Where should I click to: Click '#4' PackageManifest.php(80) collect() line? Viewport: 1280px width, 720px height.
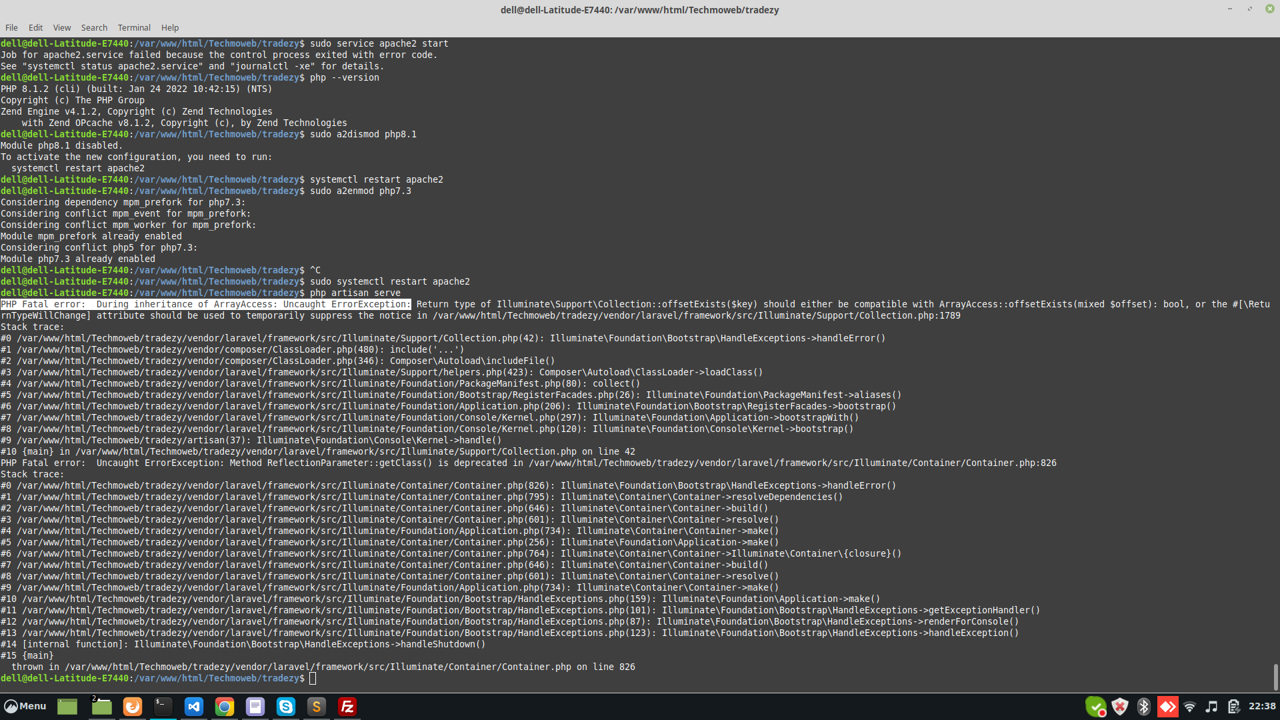pyautogui.click(x=320, y=383)
